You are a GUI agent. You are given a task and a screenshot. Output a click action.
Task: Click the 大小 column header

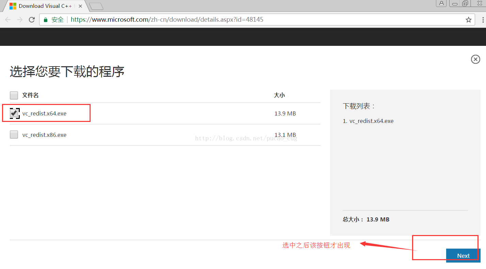pos(279,95)
